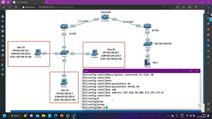Reload the browser page
This screenshot has width=212, height=119.
pyautogui.click(x=10, y=7)
